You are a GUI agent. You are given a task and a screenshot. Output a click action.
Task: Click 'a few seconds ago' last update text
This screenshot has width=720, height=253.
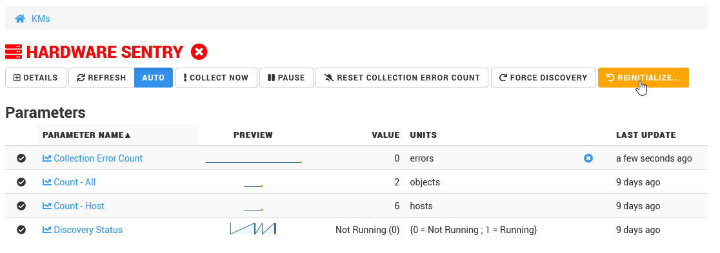(x=654, y=158)
